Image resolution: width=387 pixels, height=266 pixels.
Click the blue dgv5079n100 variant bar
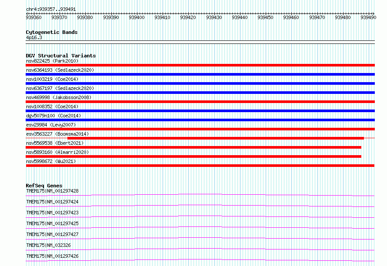click(x=200, y=120)
